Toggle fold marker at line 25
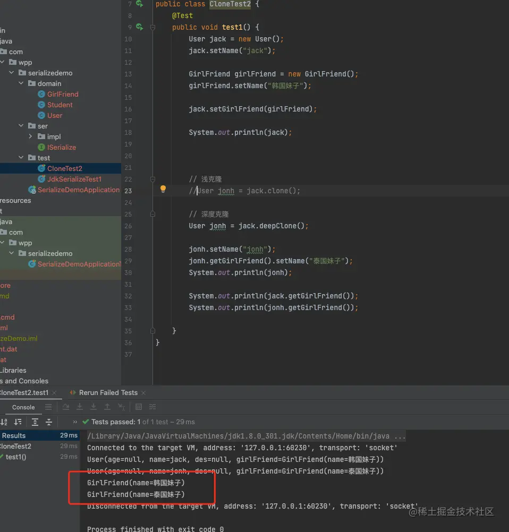 [x=153, y=214]
